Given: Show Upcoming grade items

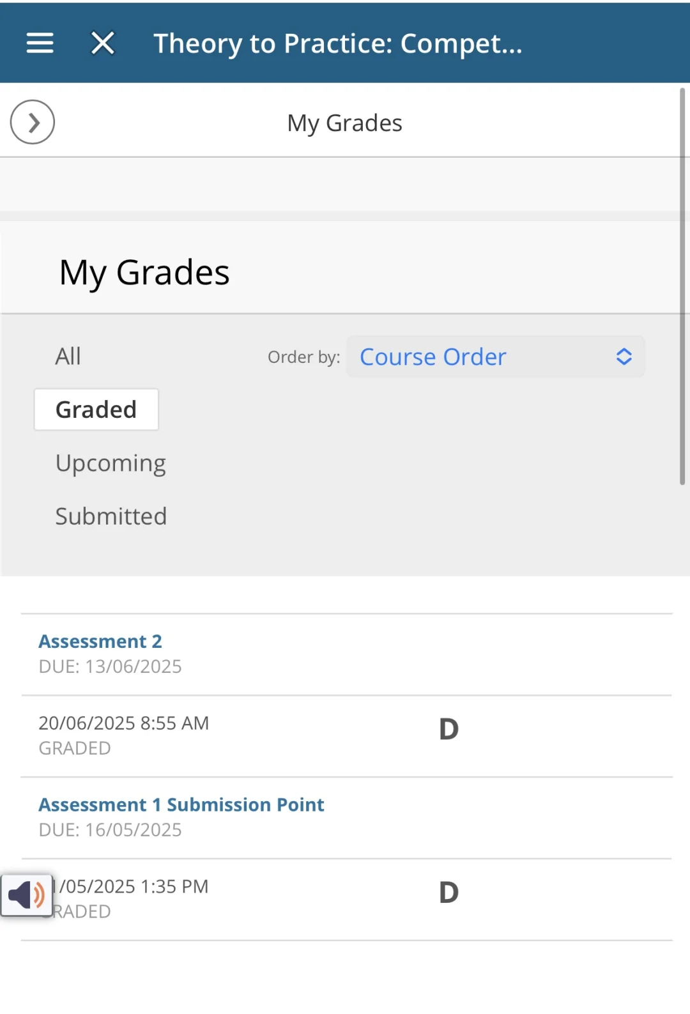Looking at the screenshot, I should (x=111, y=463).
